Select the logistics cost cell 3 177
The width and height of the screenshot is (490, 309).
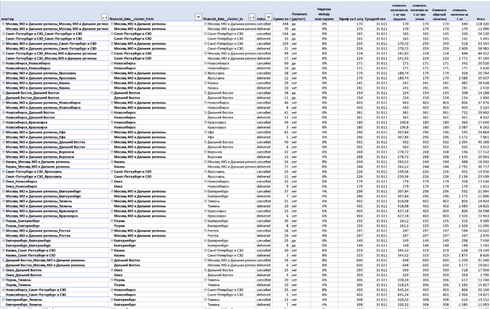459,265
